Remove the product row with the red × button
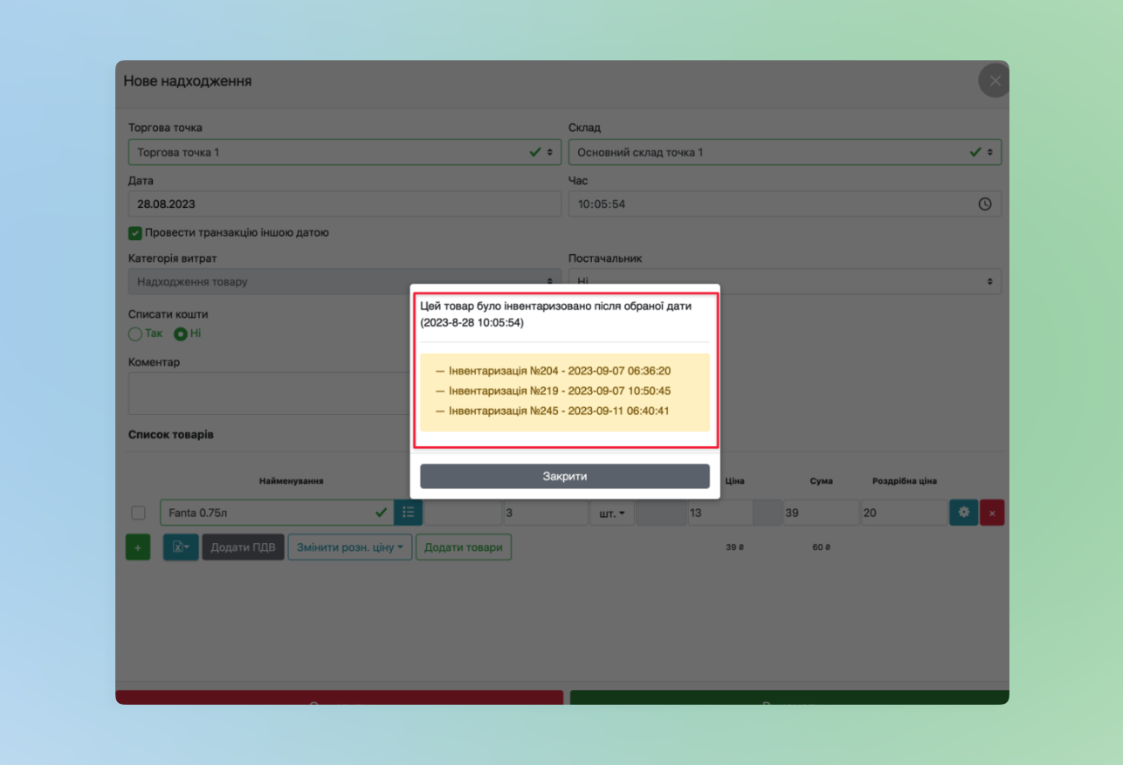Screen dimensions: 1123x765 [x=992, y=513]
